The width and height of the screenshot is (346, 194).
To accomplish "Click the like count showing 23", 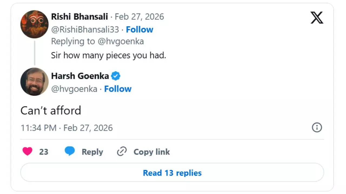I will point(44,152).
